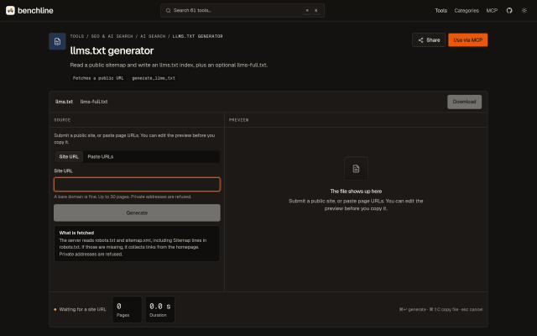Click the 'Fetches a public URL' tag

pos(98,78)
